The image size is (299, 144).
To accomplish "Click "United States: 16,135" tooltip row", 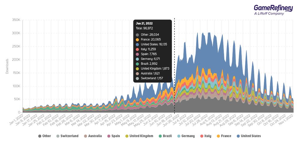I will [151, 44].
